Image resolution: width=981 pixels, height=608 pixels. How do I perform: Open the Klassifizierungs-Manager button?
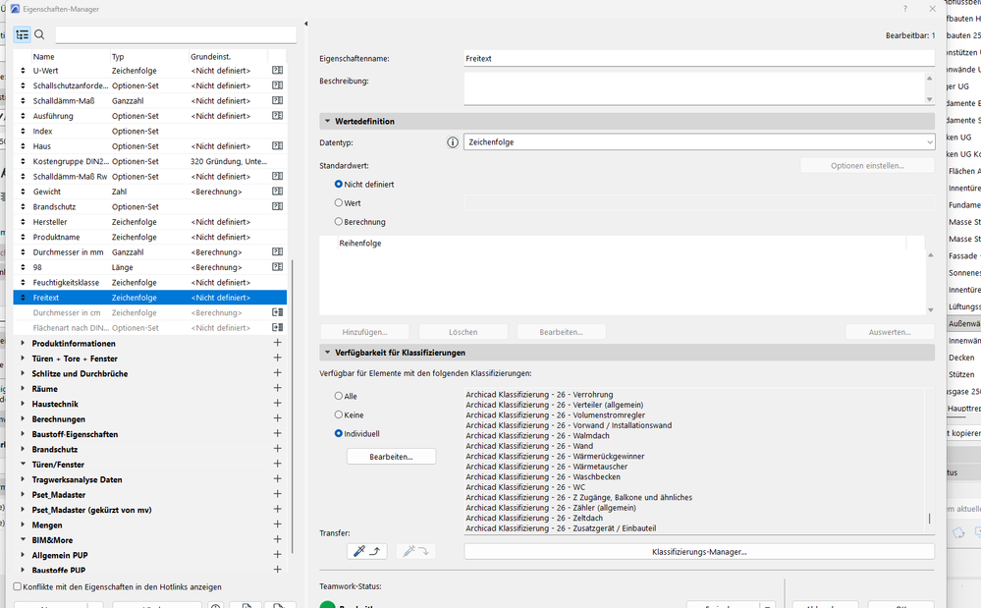pos(698,552)
